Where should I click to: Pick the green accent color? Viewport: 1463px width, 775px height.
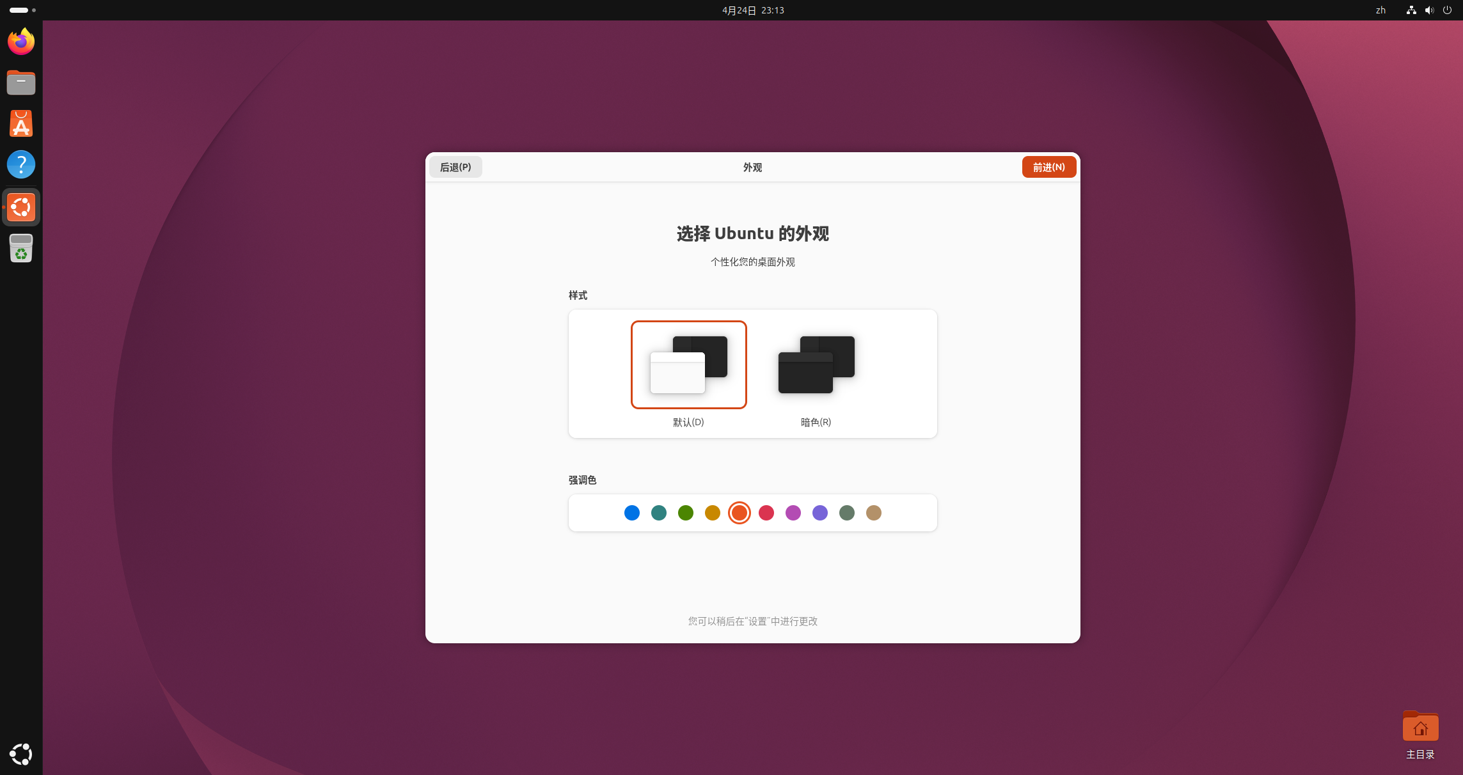tap(685, 513)
